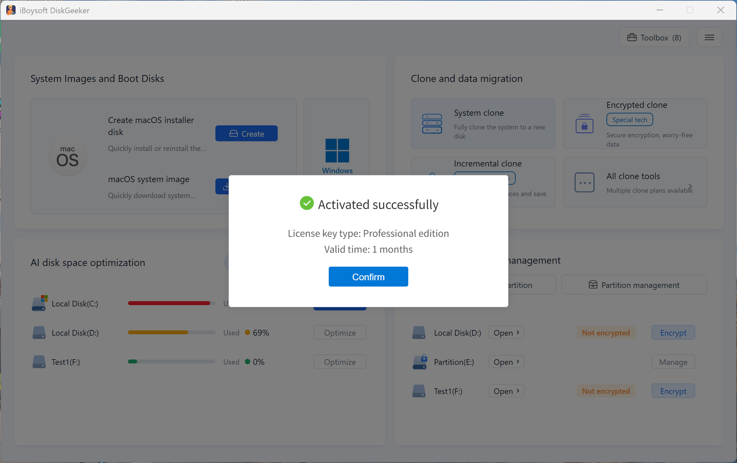Click the 'Create macOS installer disk' label
The width and height of the screenshot is (737, 463).
point(151,126)
